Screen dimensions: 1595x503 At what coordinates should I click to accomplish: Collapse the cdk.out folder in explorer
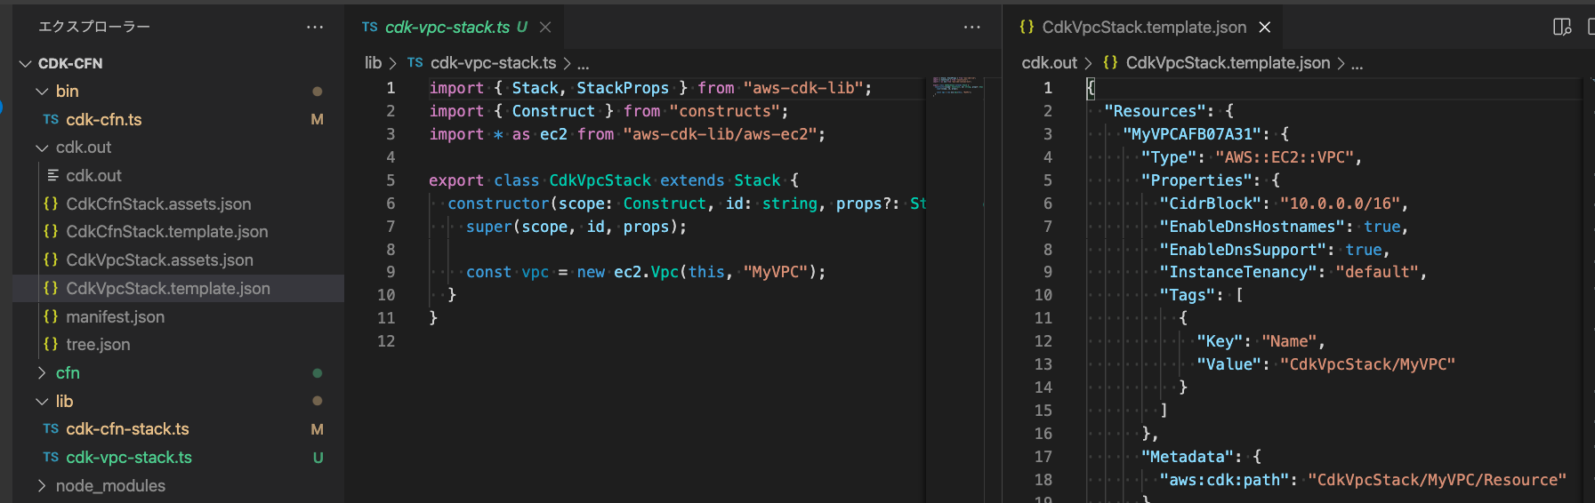coord(42,148)
